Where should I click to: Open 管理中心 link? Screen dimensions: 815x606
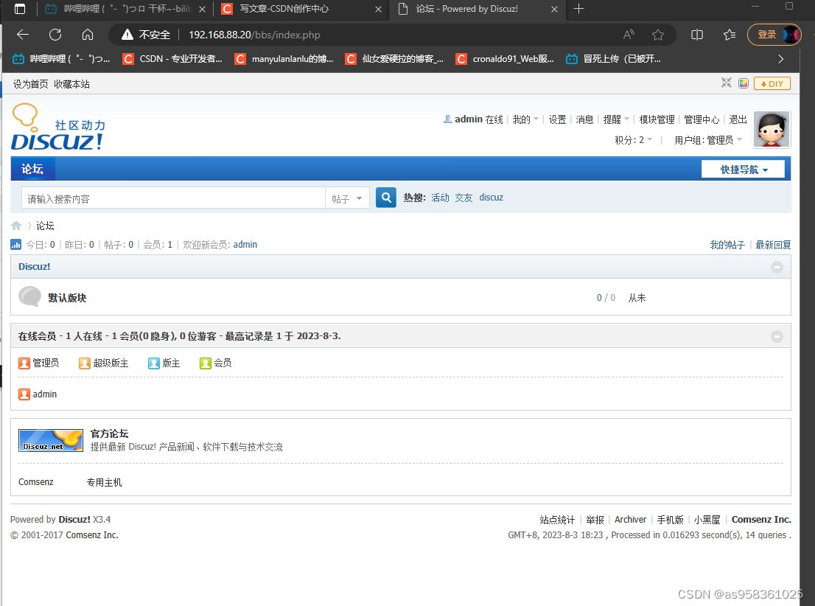tap(702, 119)
